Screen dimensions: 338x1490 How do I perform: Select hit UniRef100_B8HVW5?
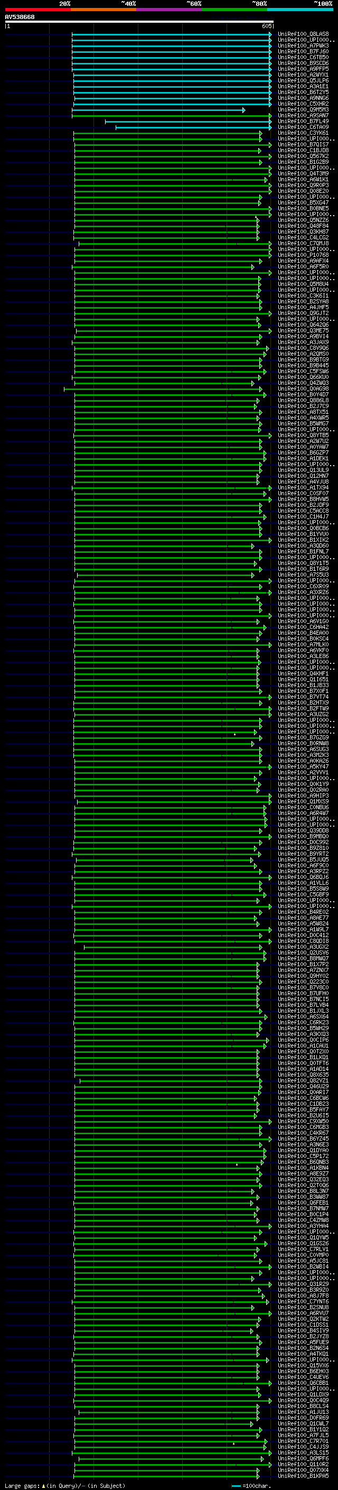[303, 499]
